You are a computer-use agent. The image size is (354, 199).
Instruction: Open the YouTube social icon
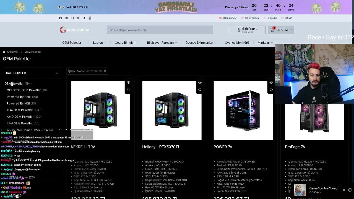72,18
